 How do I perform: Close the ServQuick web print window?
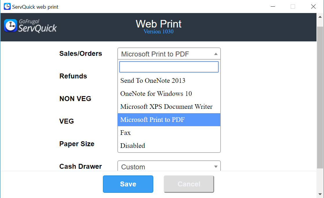click(313, 6)
